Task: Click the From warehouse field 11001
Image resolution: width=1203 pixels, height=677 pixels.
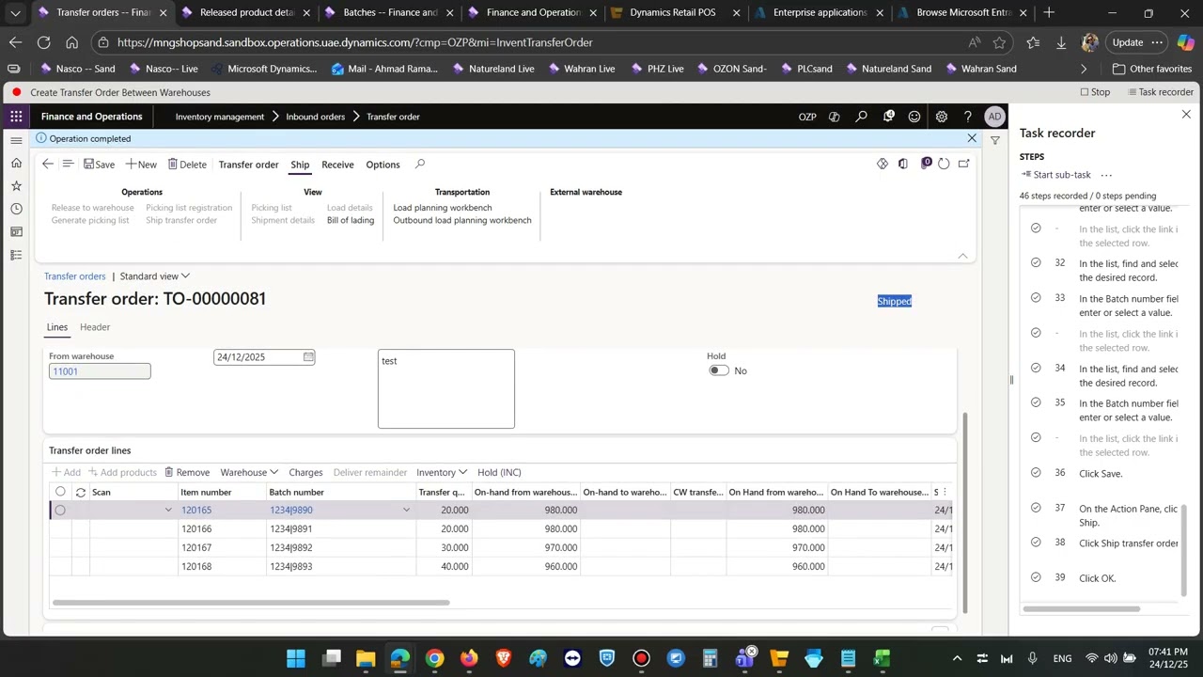Action: (x=100, y=371)
